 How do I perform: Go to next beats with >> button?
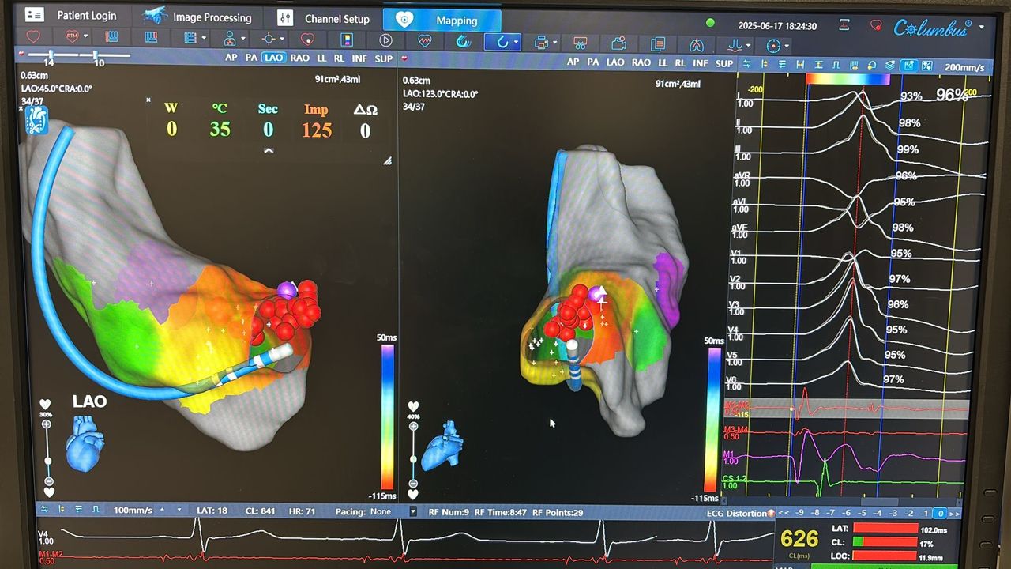[955, 514]
